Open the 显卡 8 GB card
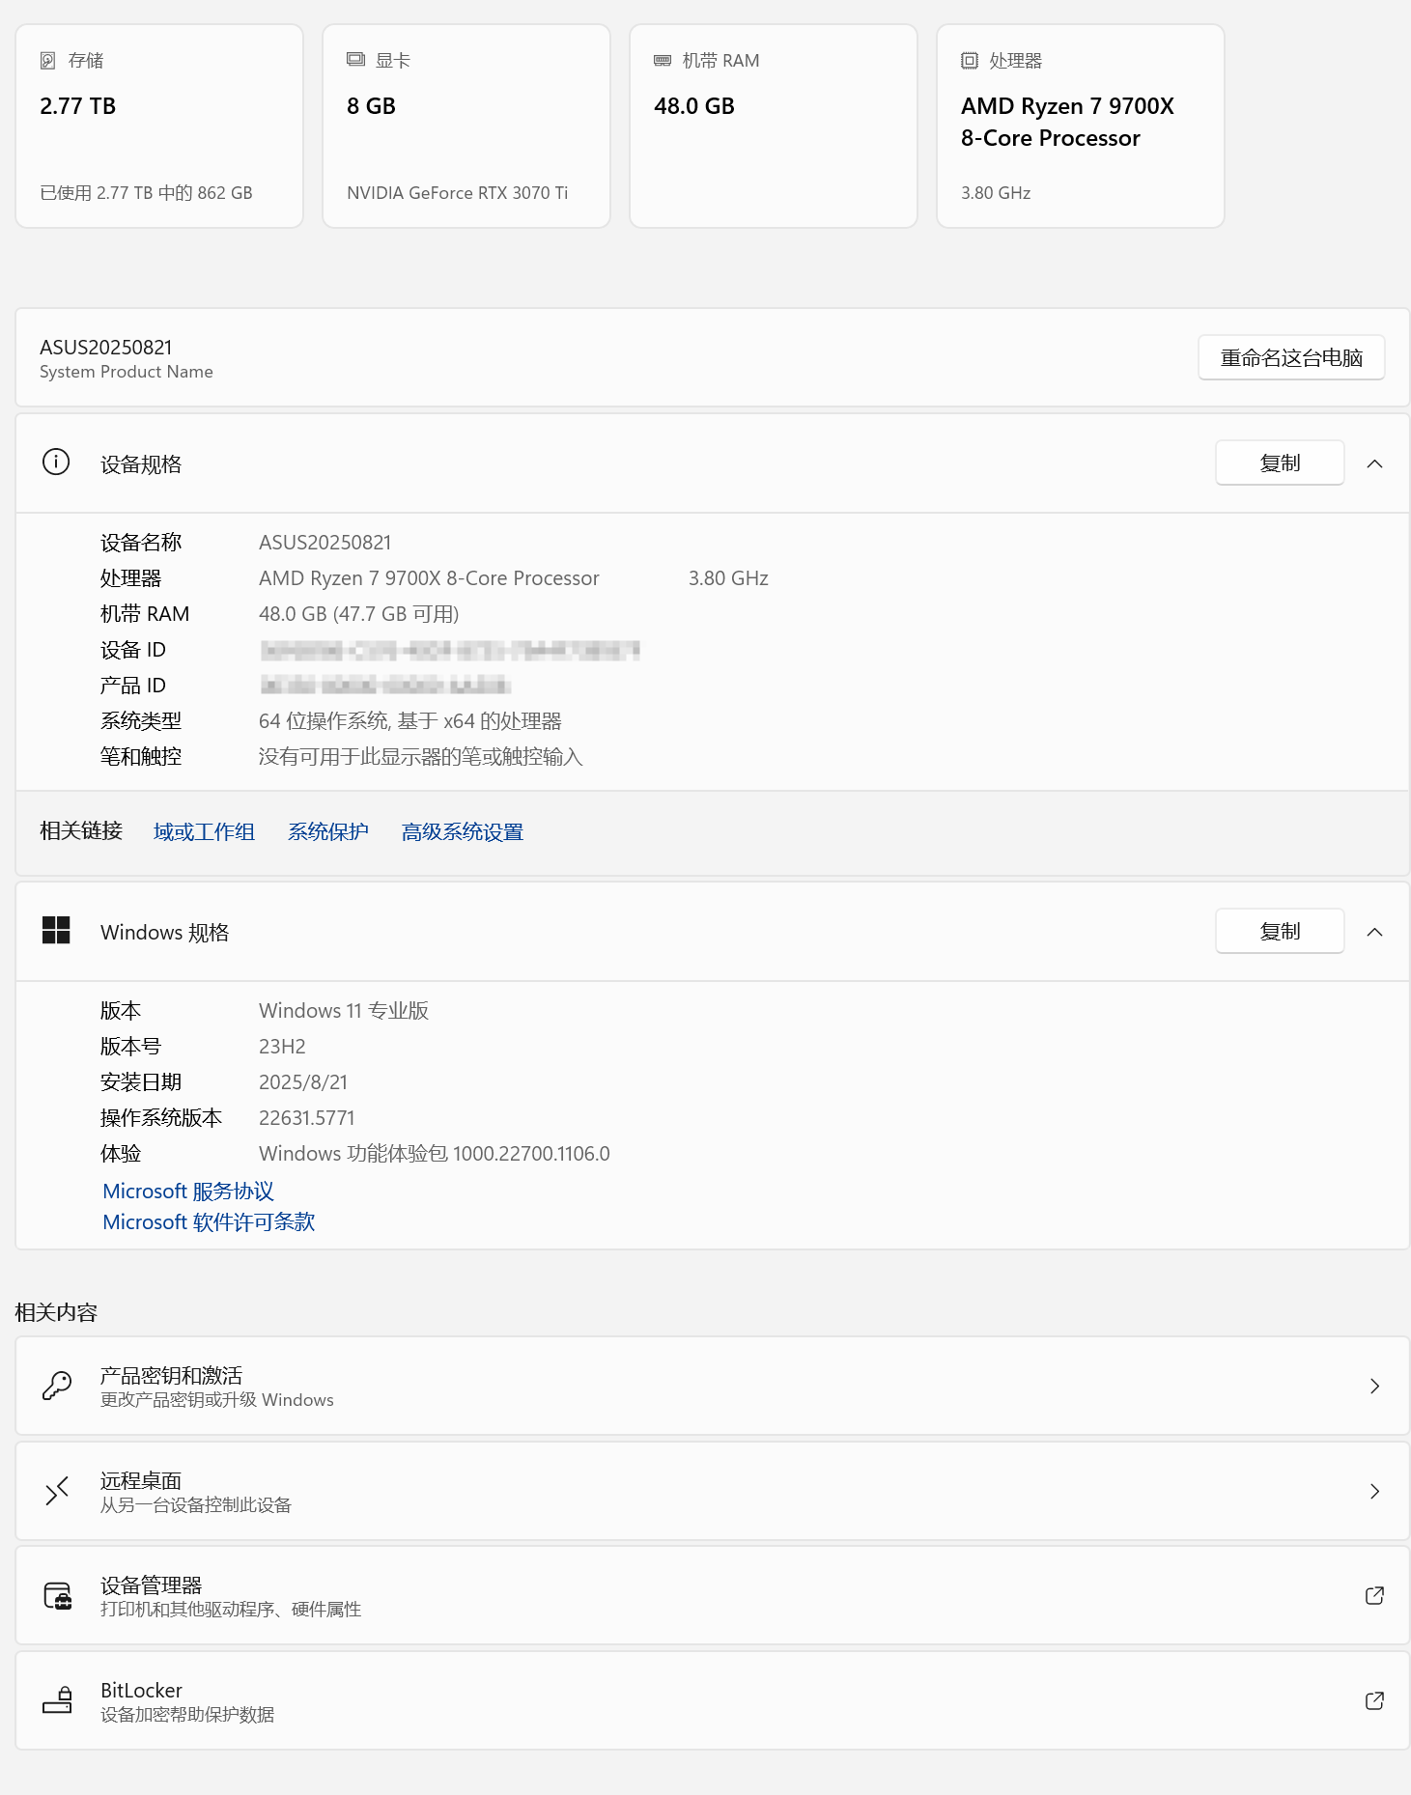The height and width of the screenshot is (1795, 1411). pyautogui.click(x=466, y=126)
